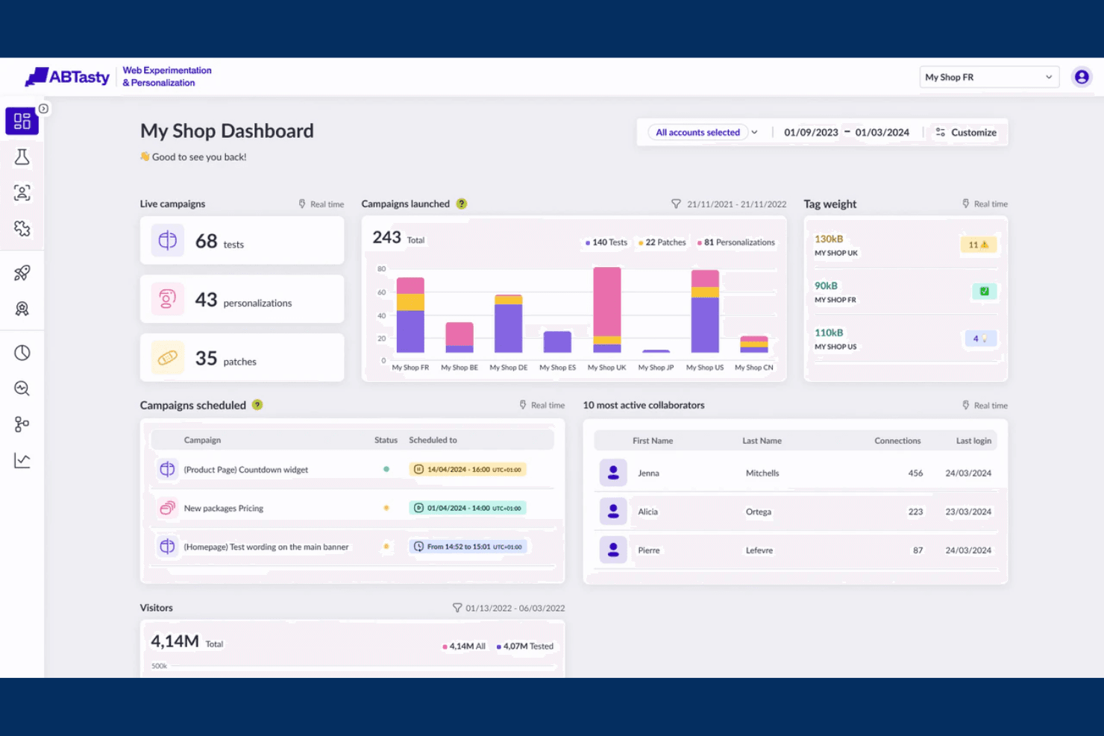
Task: Open the user profile avatar icon
Action: (x=1082, y=77)
